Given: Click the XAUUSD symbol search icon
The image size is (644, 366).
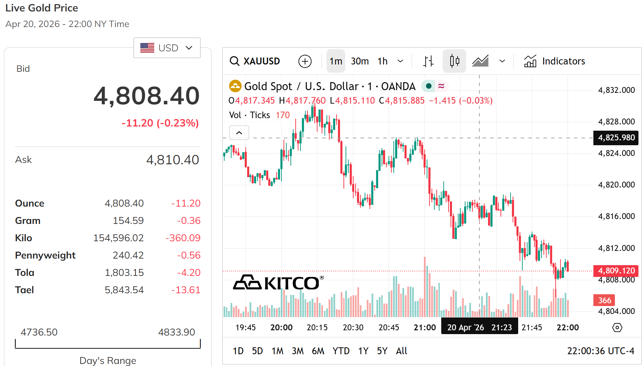Looking at the screenshot, I should pyautogui.click(x=235, y=61).
